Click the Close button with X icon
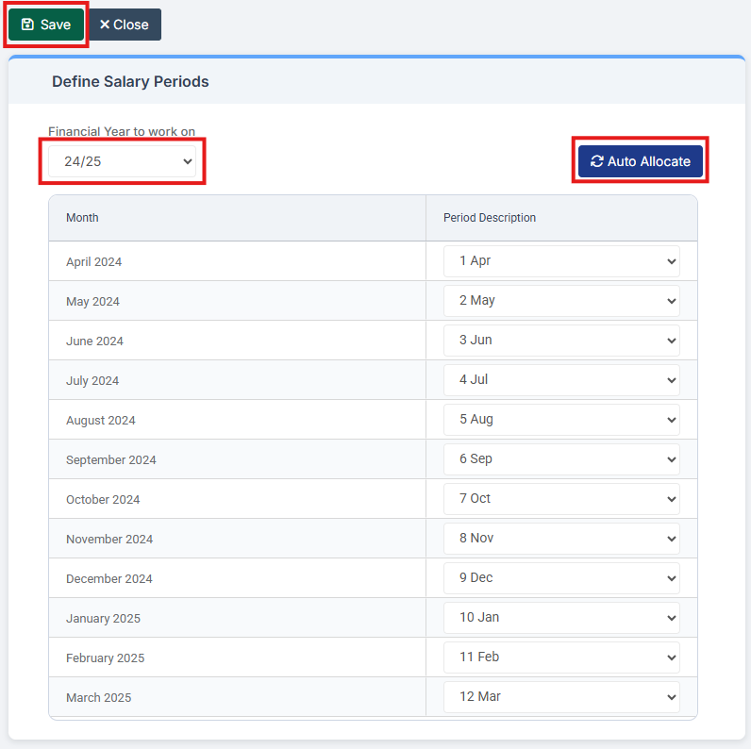This screenshot has height=749, width=751. [125, 25]
